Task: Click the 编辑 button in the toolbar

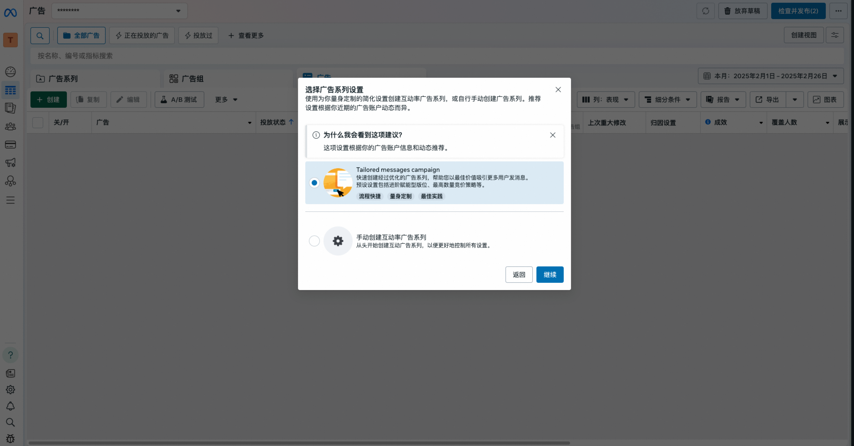Action: point(129,100)
